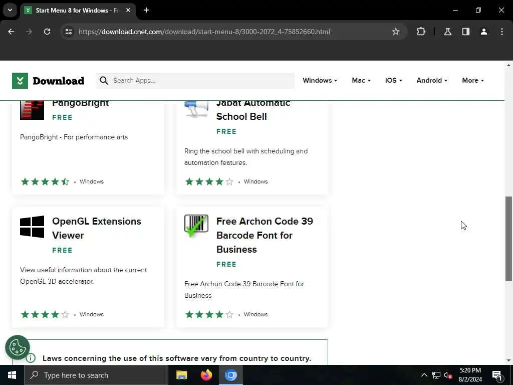The image size is (513, 385).
Task: Reload the current page
Action: tap(47, 32)
